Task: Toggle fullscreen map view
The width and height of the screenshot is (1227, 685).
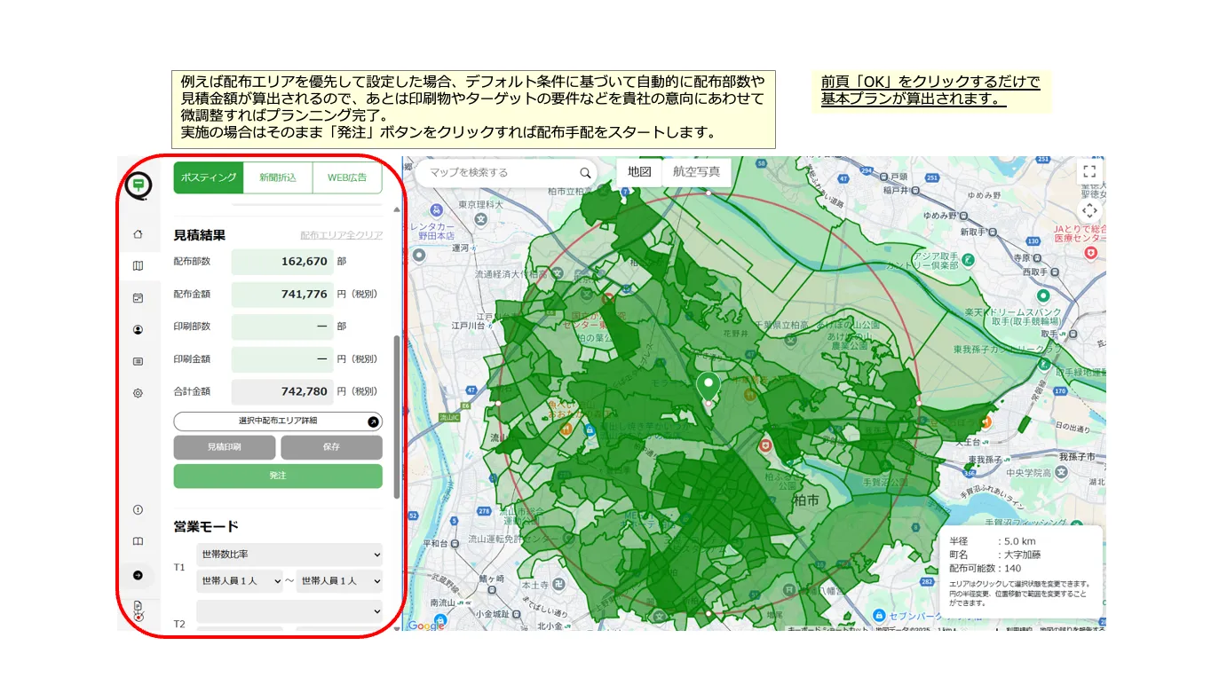Action: (1089, 171)
